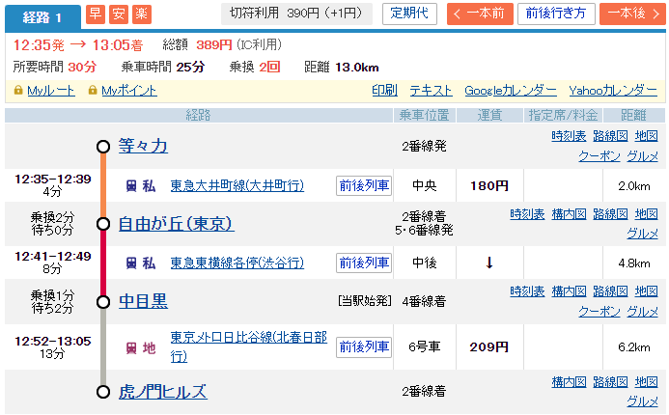Open 自由が丘(東京) station link
The height and width of the screenshot is (415, 669).
176,224
